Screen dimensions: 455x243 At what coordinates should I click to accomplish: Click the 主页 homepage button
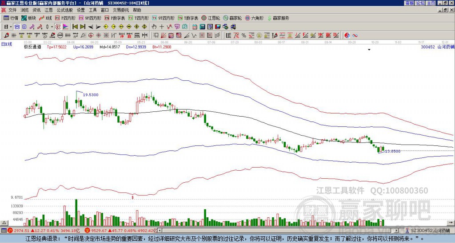point(431,3)
